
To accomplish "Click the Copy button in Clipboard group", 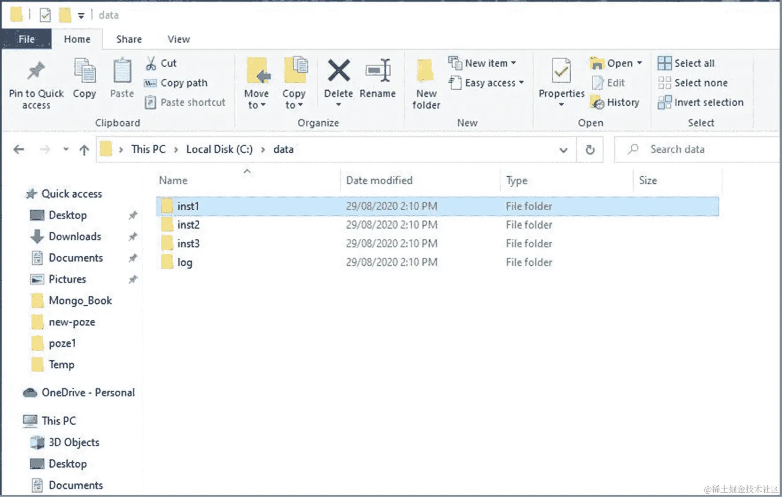I will pyautogui.click(x=85, y=78).
